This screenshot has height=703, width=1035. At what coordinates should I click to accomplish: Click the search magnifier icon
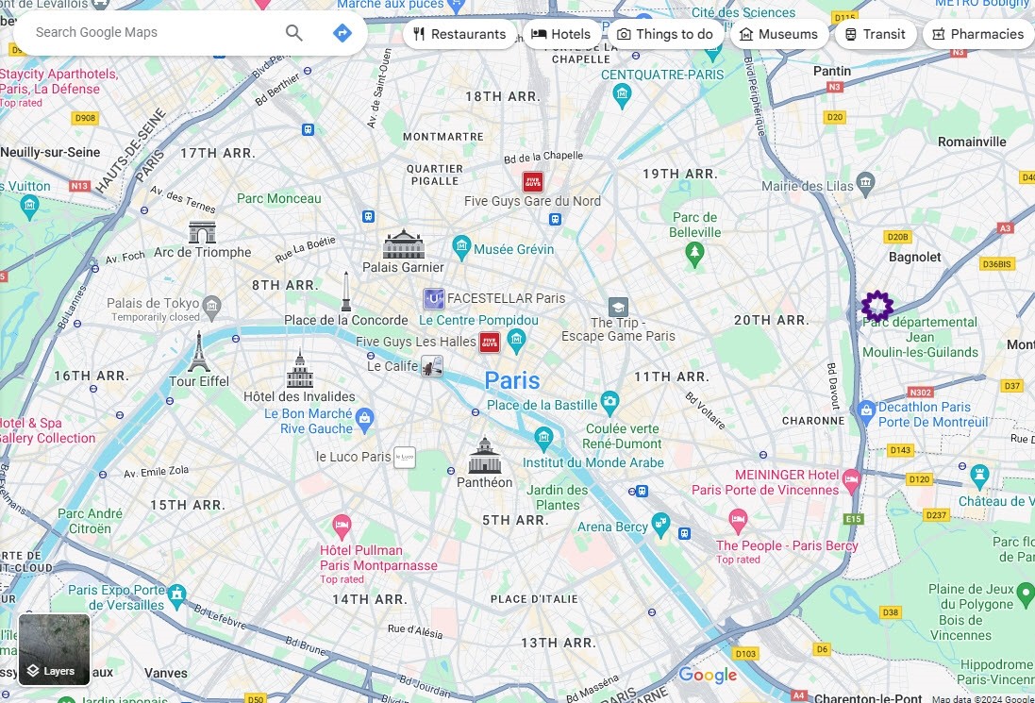click(293, 32)
